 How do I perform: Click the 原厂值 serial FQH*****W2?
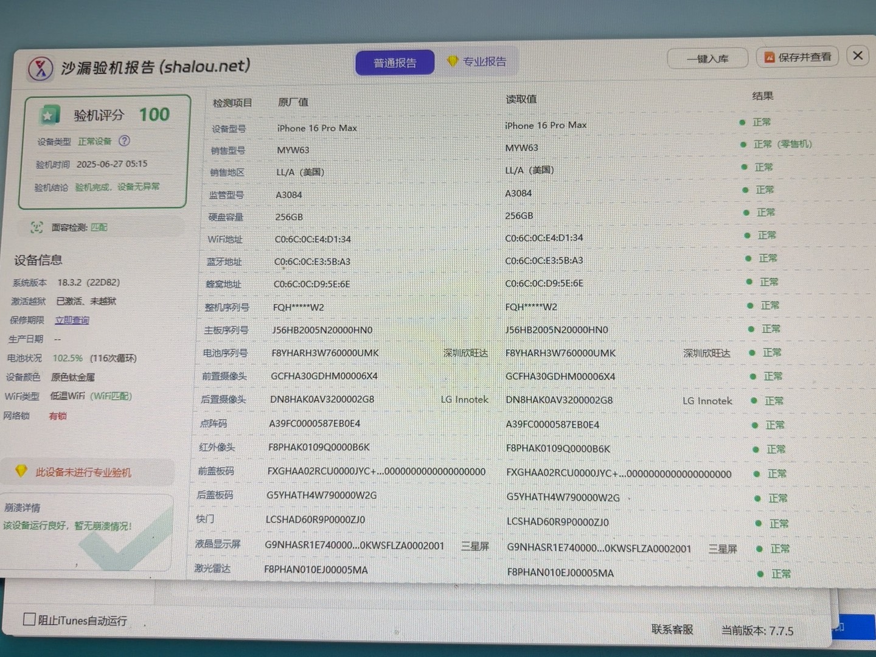298,308
